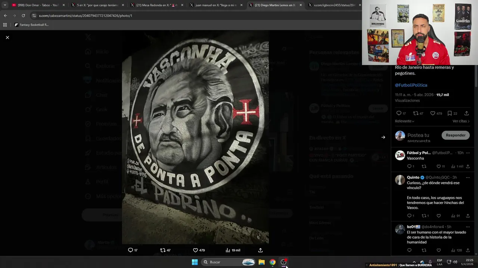Open Google Chrome from taskbar
Image resolution: width=478 pixels, height=268 pixels.
[x=273, y=262]
